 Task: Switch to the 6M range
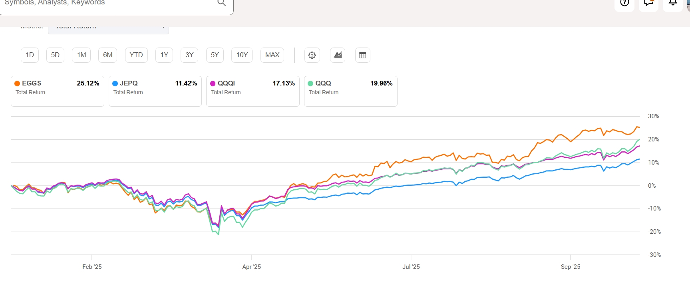(x=107, y=55)
